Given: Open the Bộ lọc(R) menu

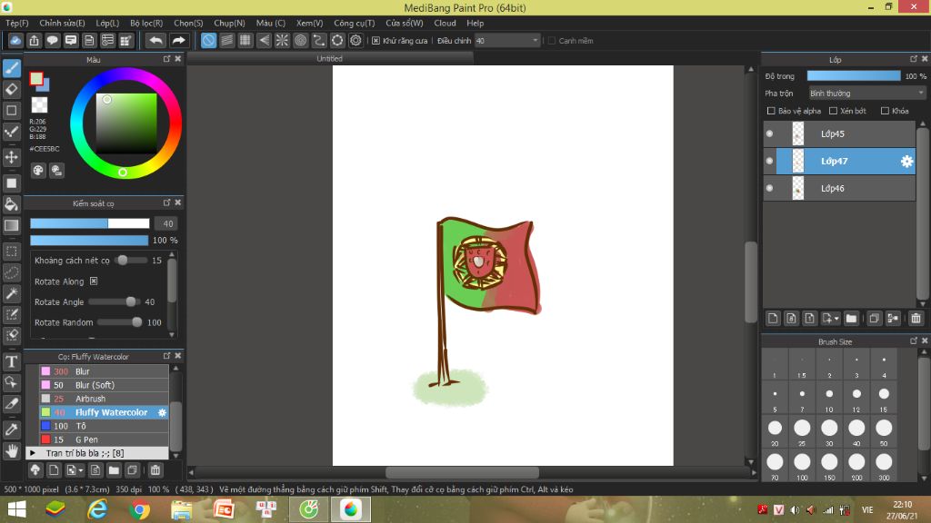Looking at the screenshot, I should pos(146,23).
